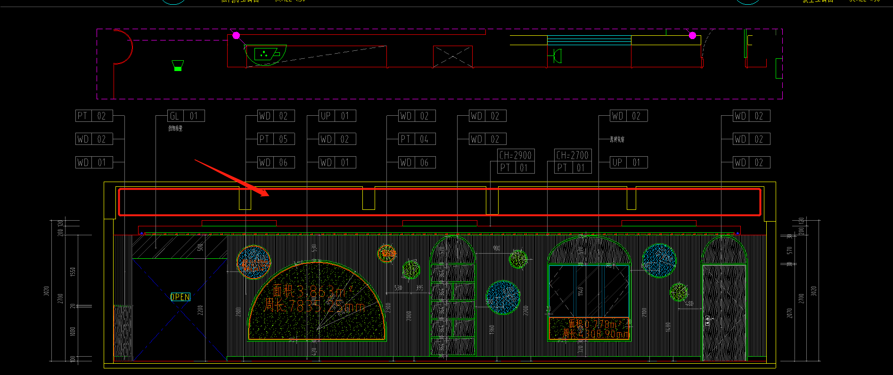
Task: Select the switch symbol on right arched door
Action: 708,320
